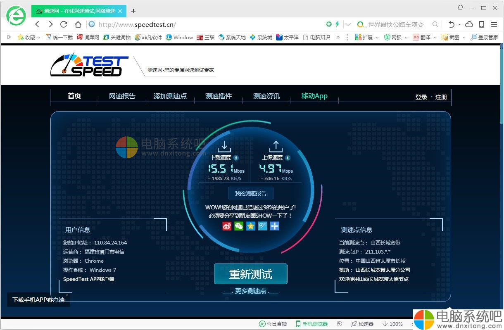Click the upload arrow icon above 上传速度
This screenshot has width=504, height=330.
click(x=276, y=146)
